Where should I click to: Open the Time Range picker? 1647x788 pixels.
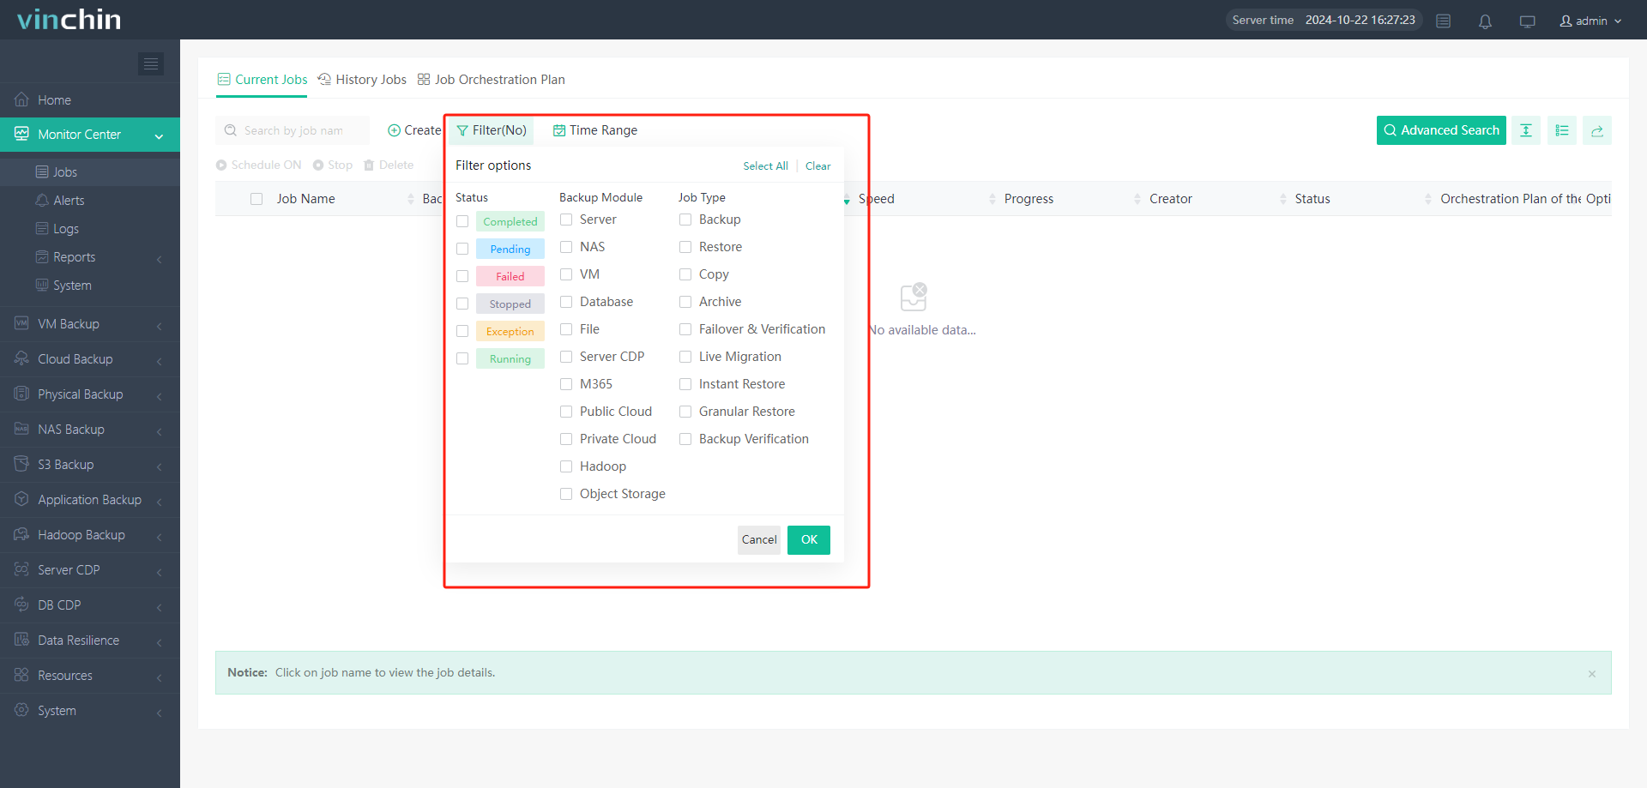click(595, 130)
